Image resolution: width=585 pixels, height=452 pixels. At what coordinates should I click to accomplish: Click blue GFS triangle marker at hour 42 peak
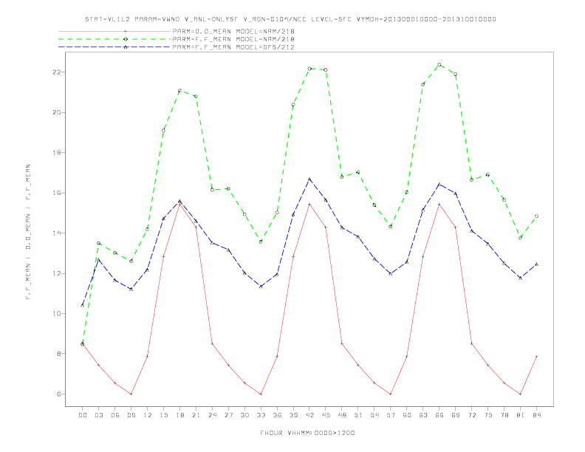pyautogui.click(x=309, y=179)
